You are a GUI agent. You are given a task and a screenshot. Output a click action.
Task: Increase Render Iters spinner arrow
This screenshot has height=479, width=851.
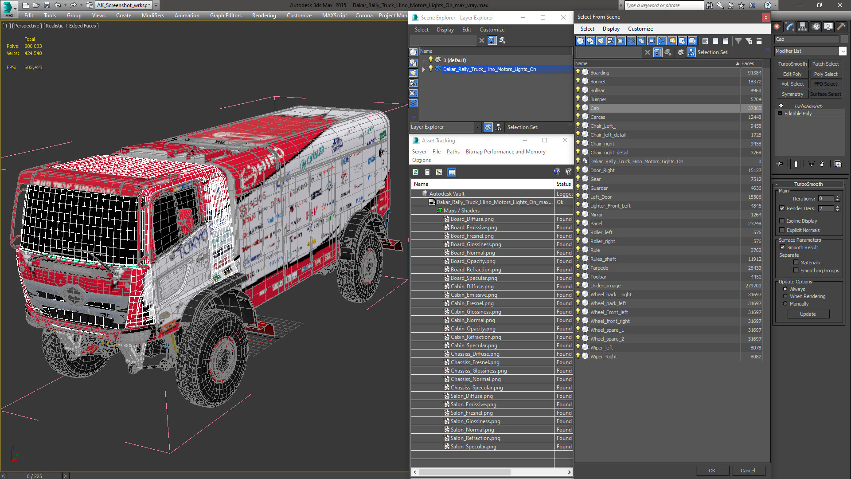point(837,207)
